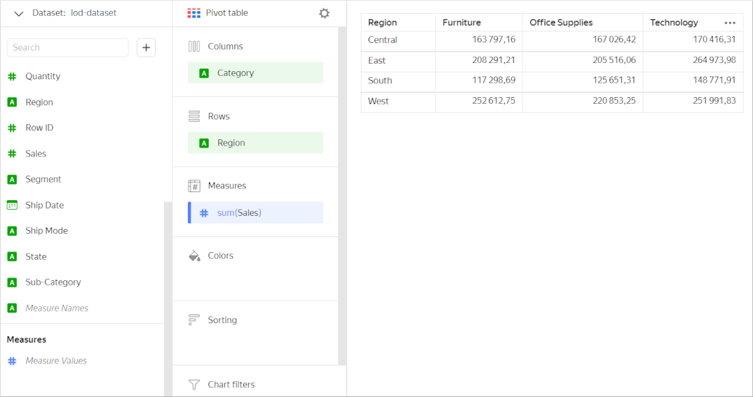
Task: Click the Chart filters funnel icon
Action: tap(194, 385)
